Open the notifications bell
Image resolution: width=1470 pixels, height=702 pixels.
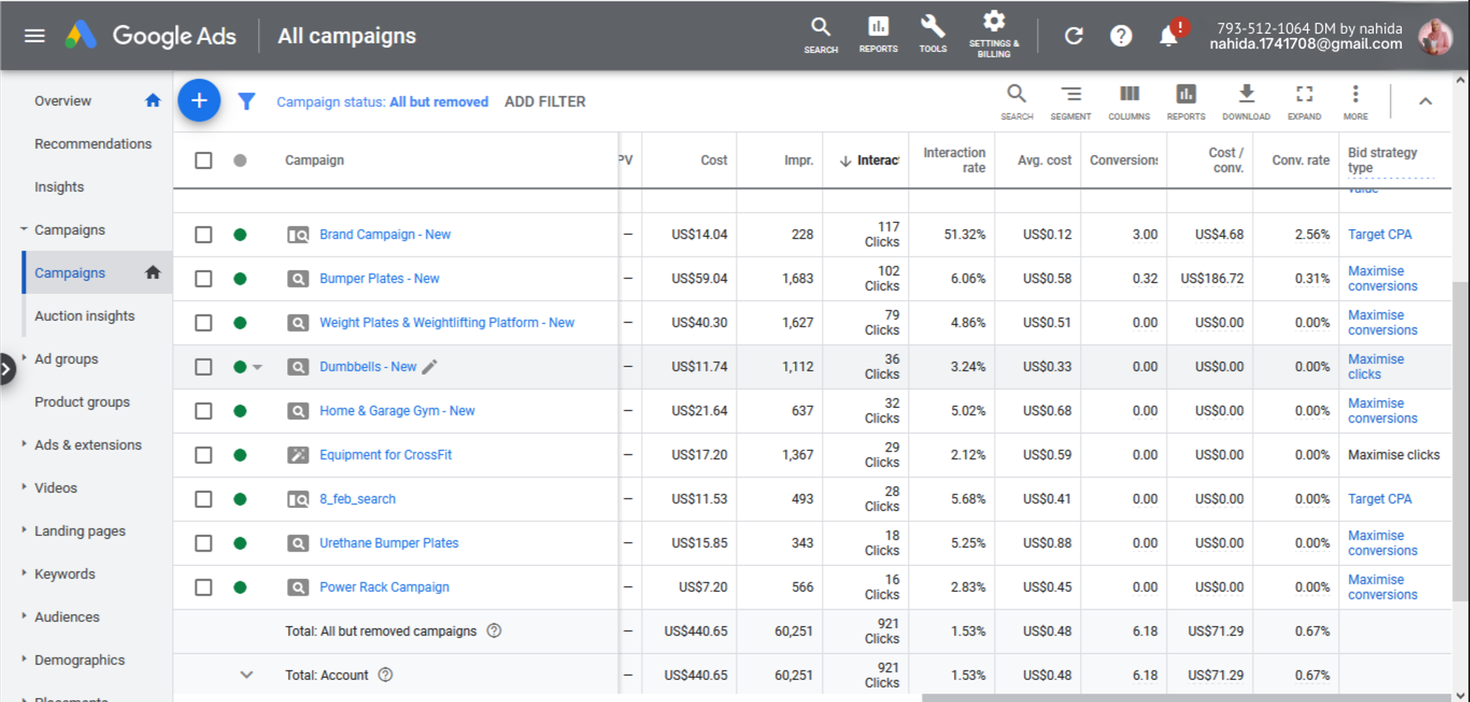pyautogui.click(x=1168, y=36)
